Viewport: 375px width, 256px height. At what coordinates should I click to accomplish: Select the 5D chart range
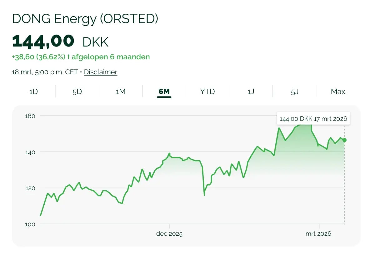click(x=77, y=91)
